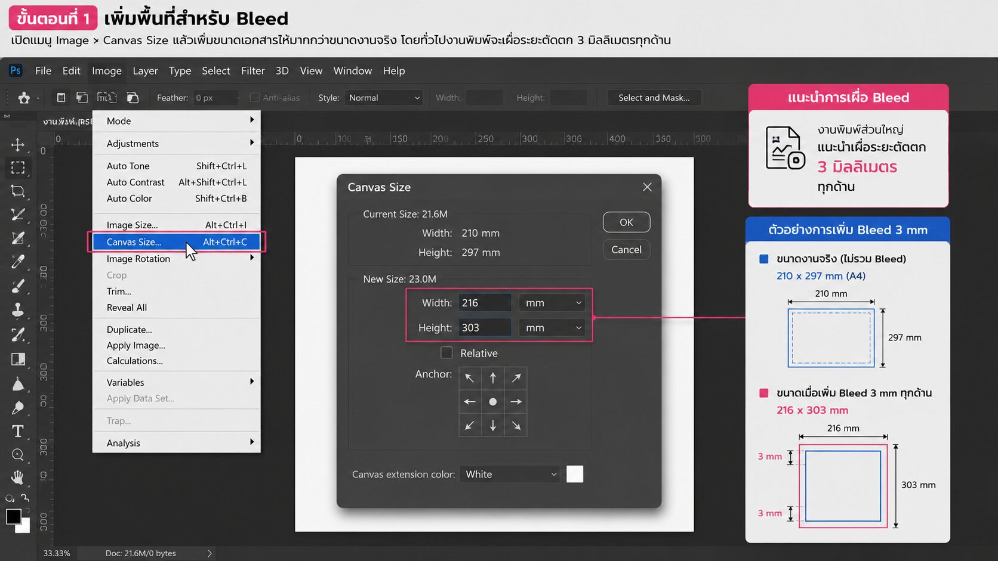Click the Photoshop Ps logo icon
Image resolution: width=998 pixels, height=561 pixels.
pos(16,70)
